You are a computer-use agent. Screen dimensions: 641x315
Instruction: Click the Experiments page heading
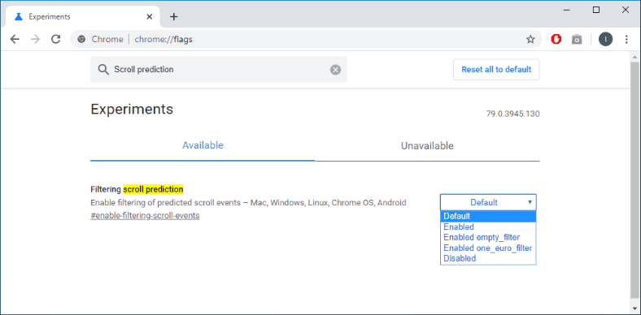(x=132, y=110)
